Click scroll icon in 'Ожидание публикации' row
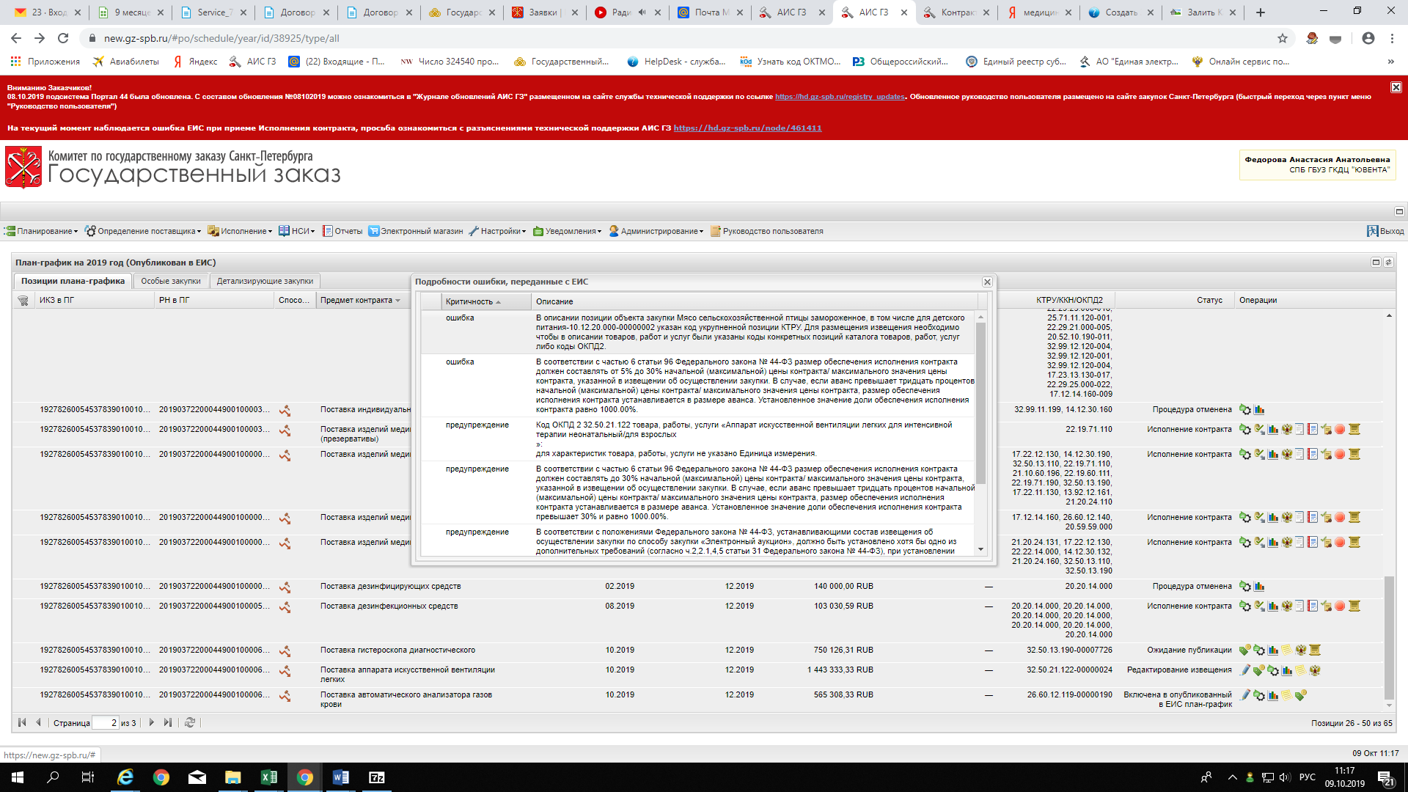The width and height of the screenshot is (1408, 792). coord(1315,650)
